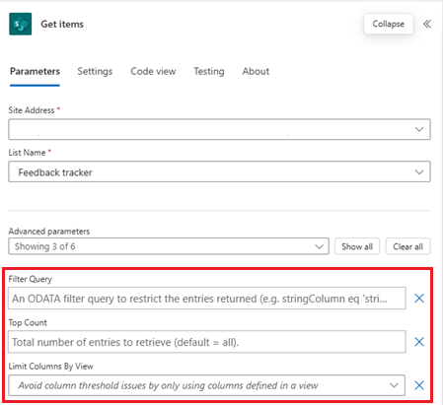Open the List Name dropdown showing Feedback tracker
The width and height of the screenshot is (443, 405).
pos(219,171)
